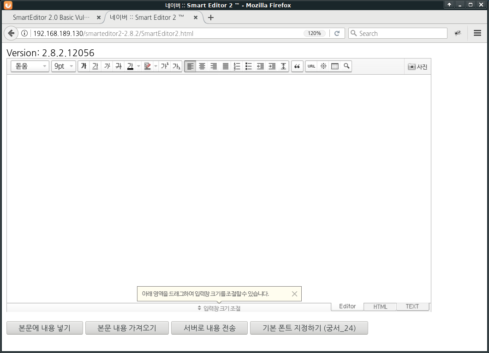Justify the text alignment

225,66
